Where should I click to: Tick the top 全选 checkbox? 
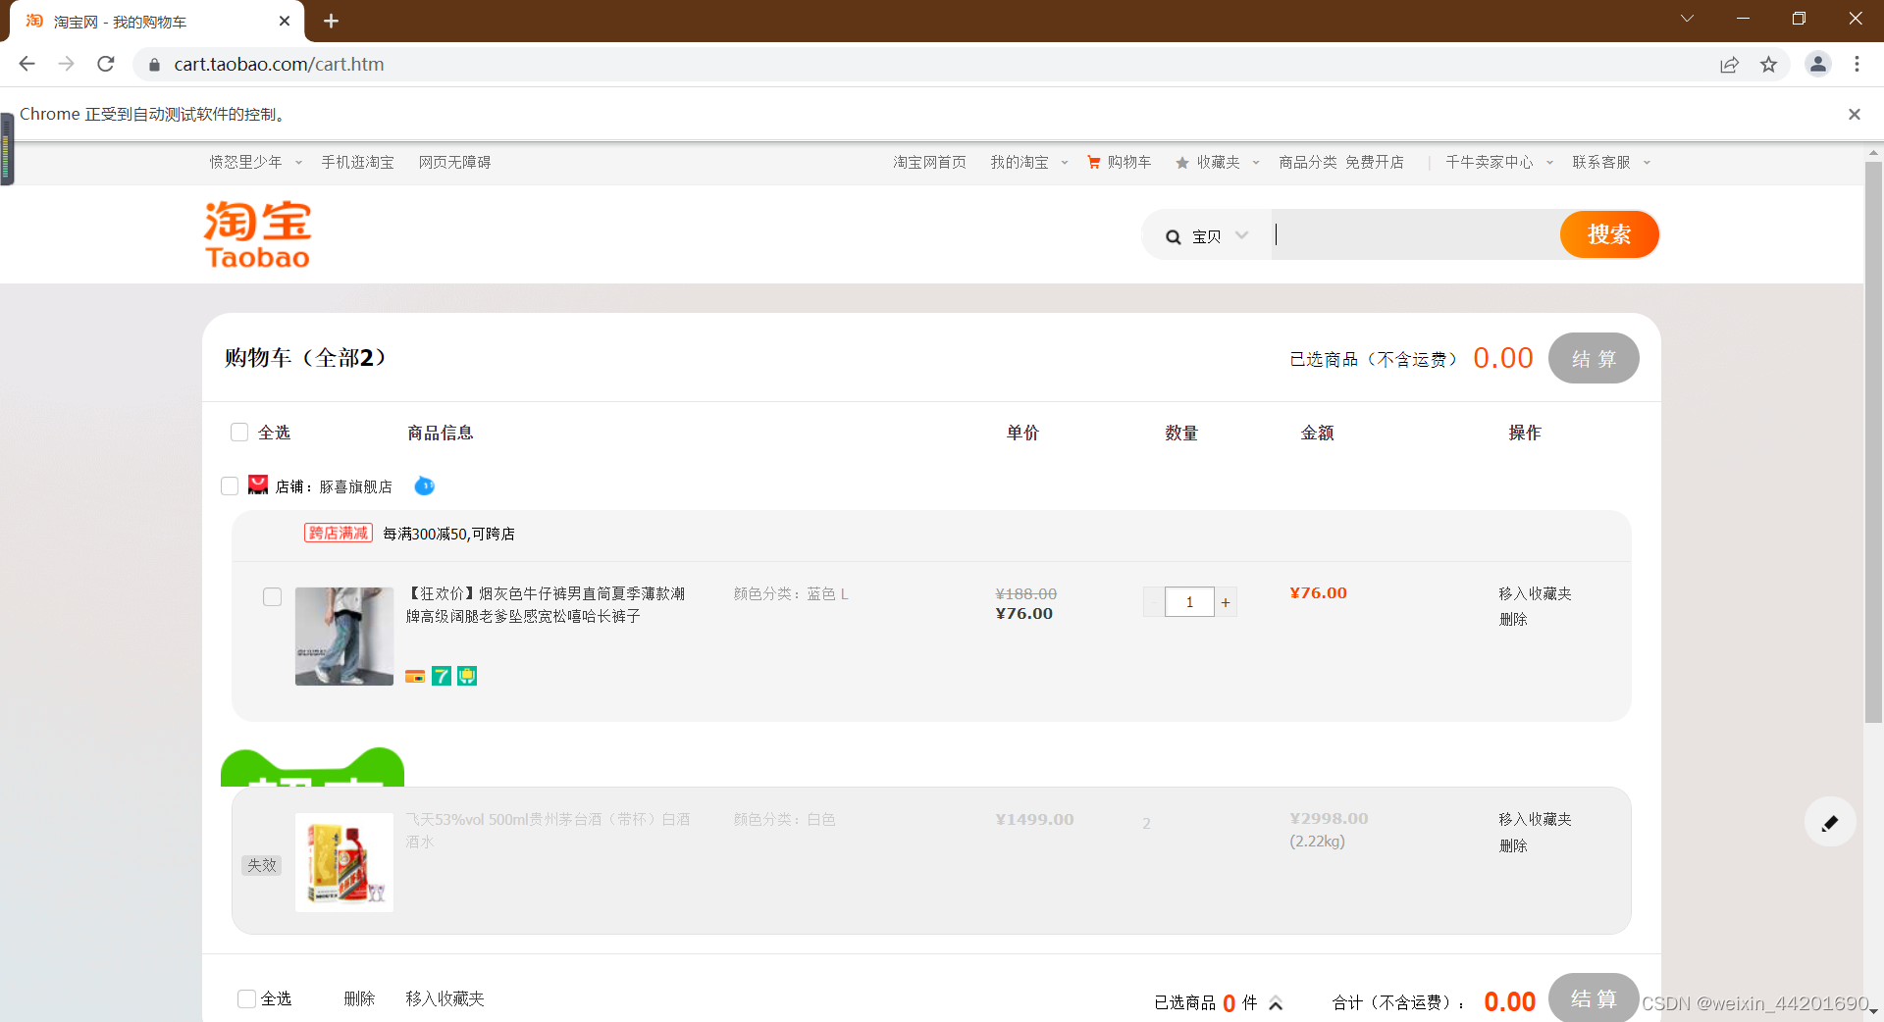239,432
